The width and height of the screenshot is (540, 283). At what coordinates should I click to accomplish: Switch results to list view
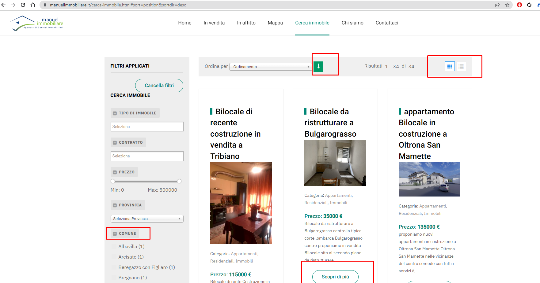point(461,66)
